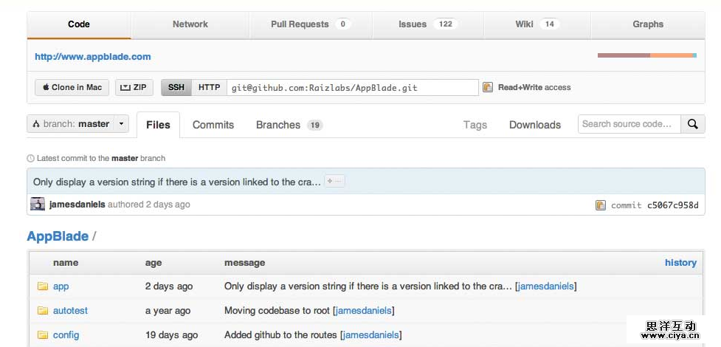Viewport: 721px width, 347px height.
Task: Switch clone URL to HTTP
Action: coord(209,87)
